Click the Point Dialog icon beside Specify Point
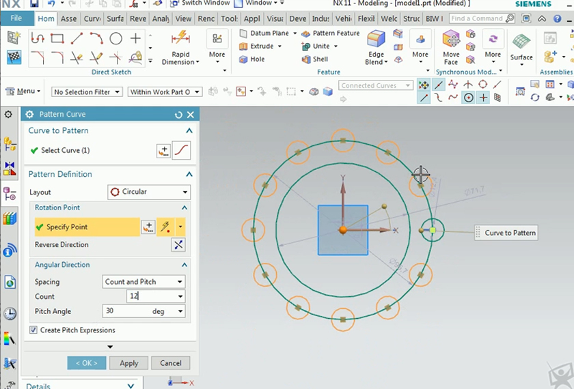This screenshot has height=389, width=574. [148, 227]
